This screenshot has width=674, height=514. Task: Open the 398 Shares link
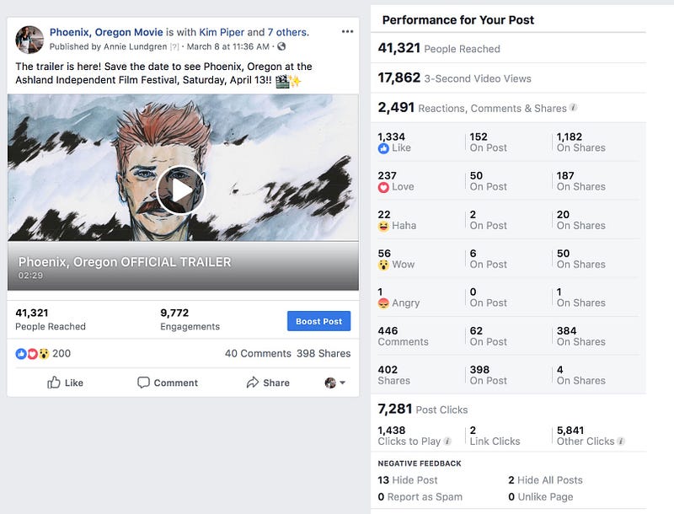pos(324,353)
